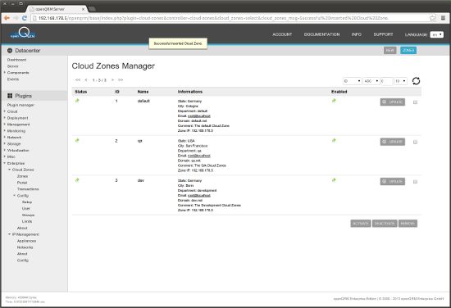Open the ASC sort order dropdown
The height and width of the screenshot is (308, 451).
[x=371, y=81]
